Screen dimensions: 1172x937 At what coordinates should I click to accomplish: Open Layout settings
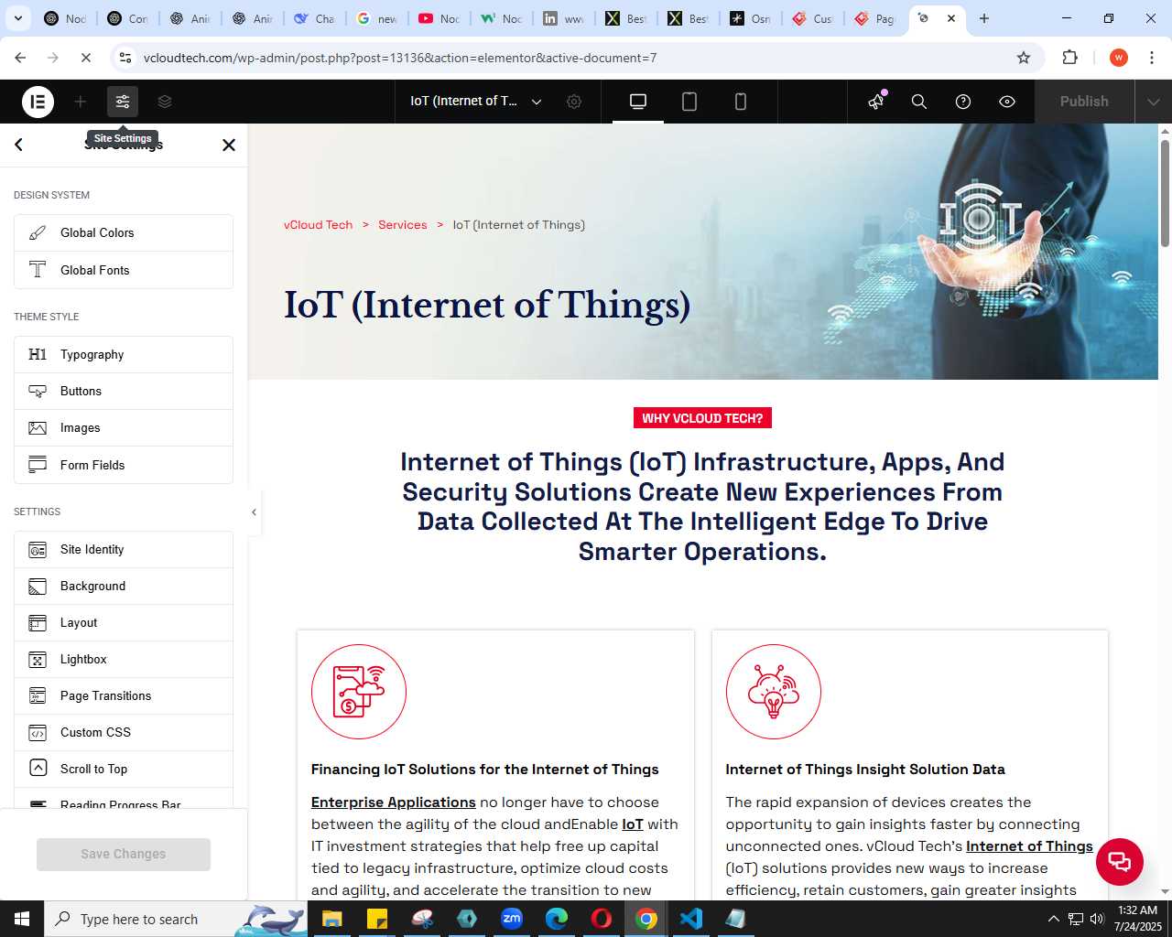click(124, 623)
